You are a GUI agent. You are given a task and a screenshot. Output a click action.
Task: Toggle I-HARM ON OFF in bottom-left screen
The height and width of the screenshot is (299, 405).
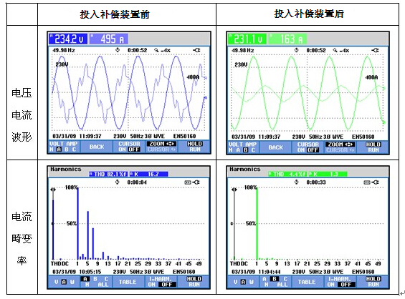[160, 282]
